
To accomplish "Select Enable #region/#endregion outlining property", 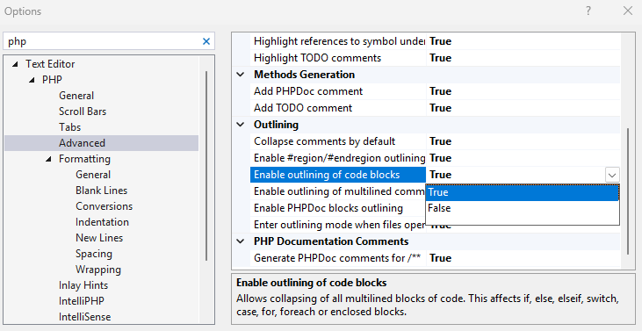I will [x=338, y=158].
